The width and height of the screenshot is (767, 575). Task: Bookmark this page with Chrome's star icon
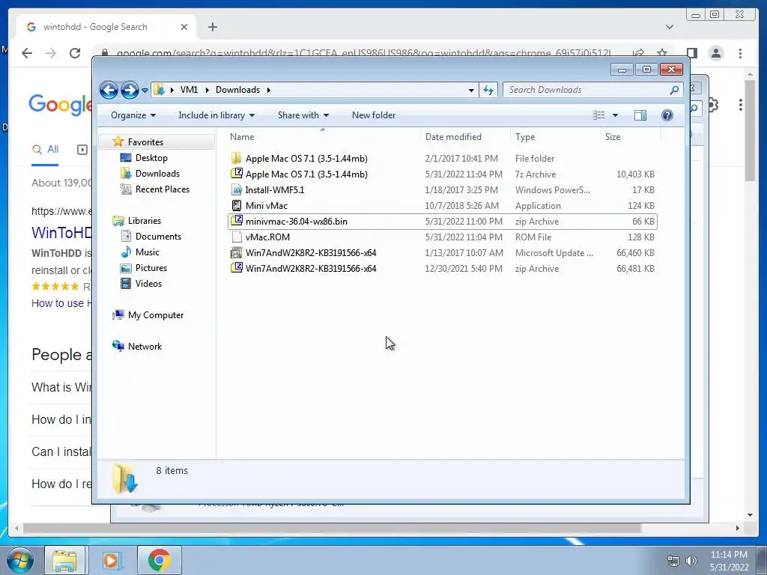coord(662,52)
